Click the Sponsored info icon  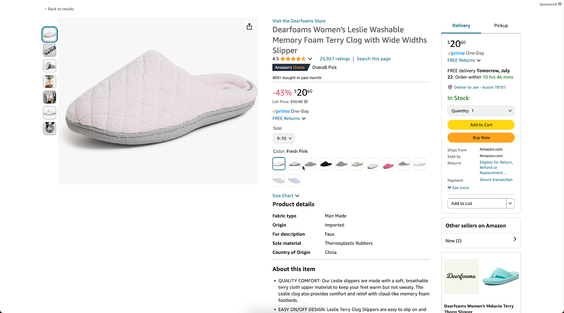(x=560, y=4)
